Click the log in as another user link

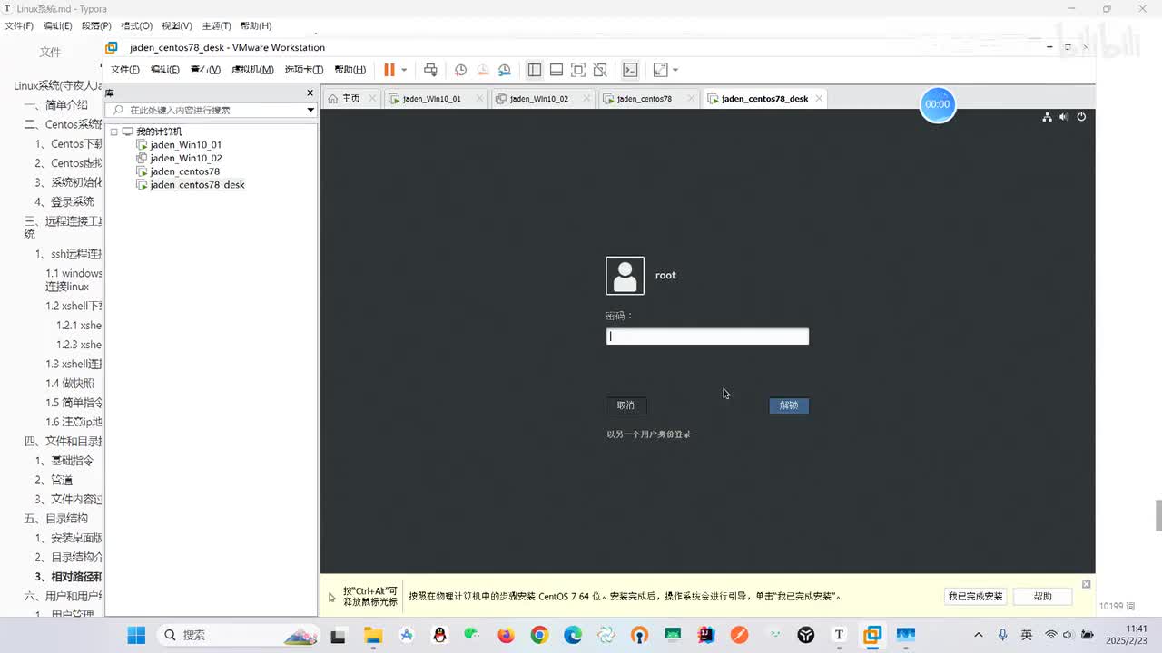point(649,434)
